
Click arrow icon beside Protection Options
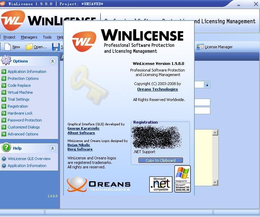coord(4,78)
